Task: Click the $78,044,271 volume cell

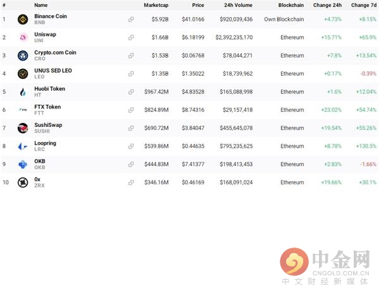Action: pos(238,56)
